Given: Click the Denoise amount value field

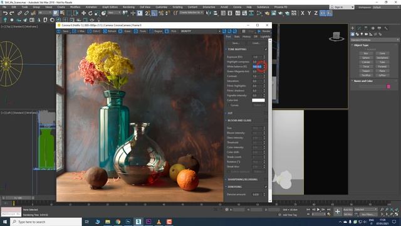Looking at the screenshot, I should point(258,195).
